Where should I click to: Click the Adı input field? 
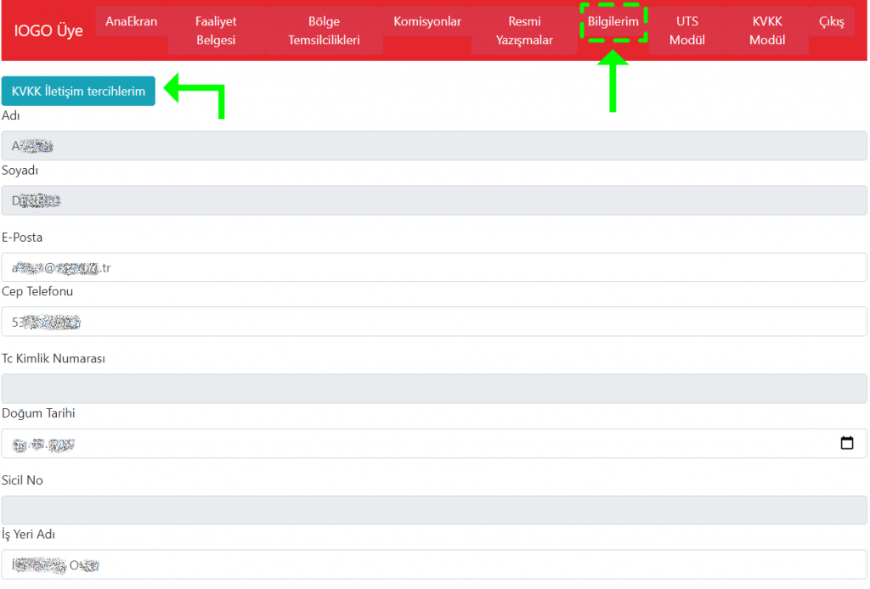coord(434,146)
